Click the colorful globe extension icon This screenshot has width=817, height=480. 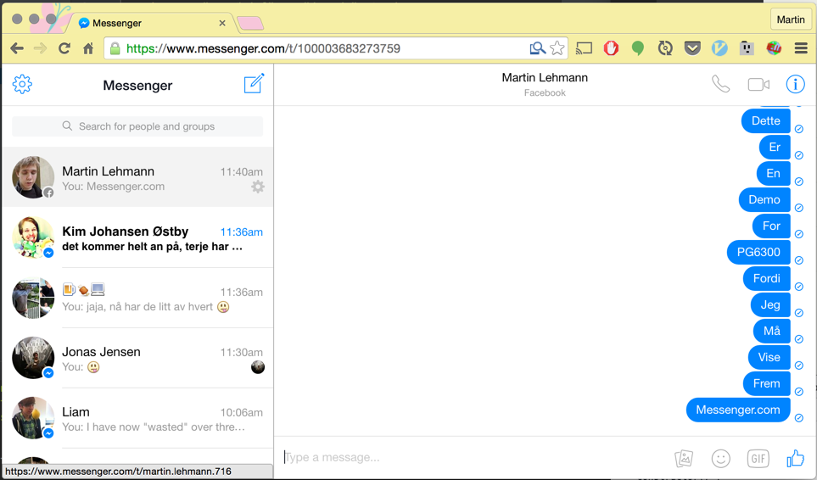[774, 48]
